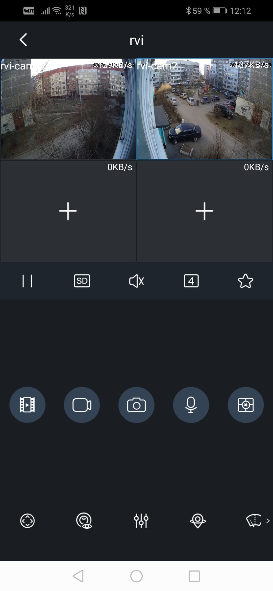Screen dimensions: 273x591
Task: Go back with the top-left arrow
Action: click(x=23, y=40)
